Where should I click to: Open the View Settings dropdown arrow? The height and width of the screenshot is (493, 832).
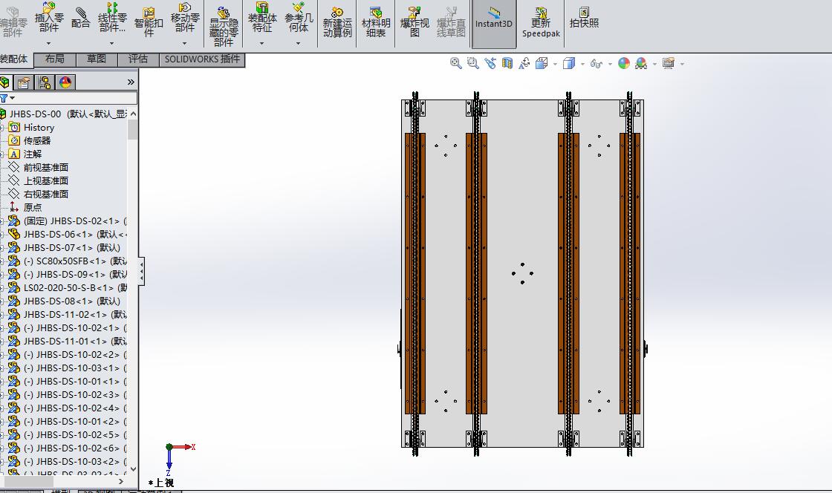click(x=683, y=64)
